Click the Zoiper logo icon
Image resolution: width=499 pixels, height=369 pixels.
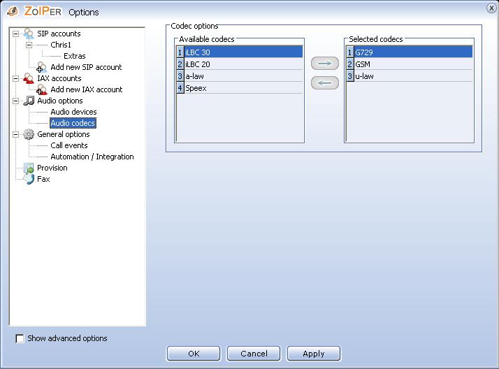pos(13,11)
